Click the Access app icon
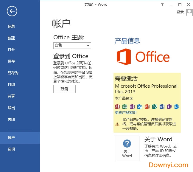Viewport: 193px width, 172px height. coord(117,106)
